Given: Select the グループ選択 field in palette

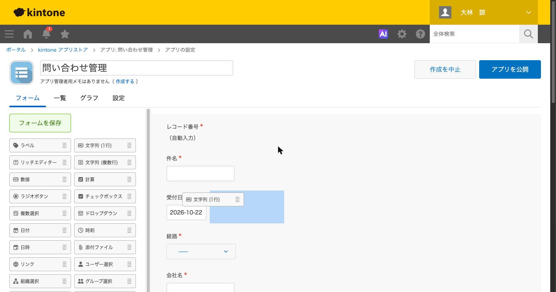Looking at the screenshot, I should 105,281.
